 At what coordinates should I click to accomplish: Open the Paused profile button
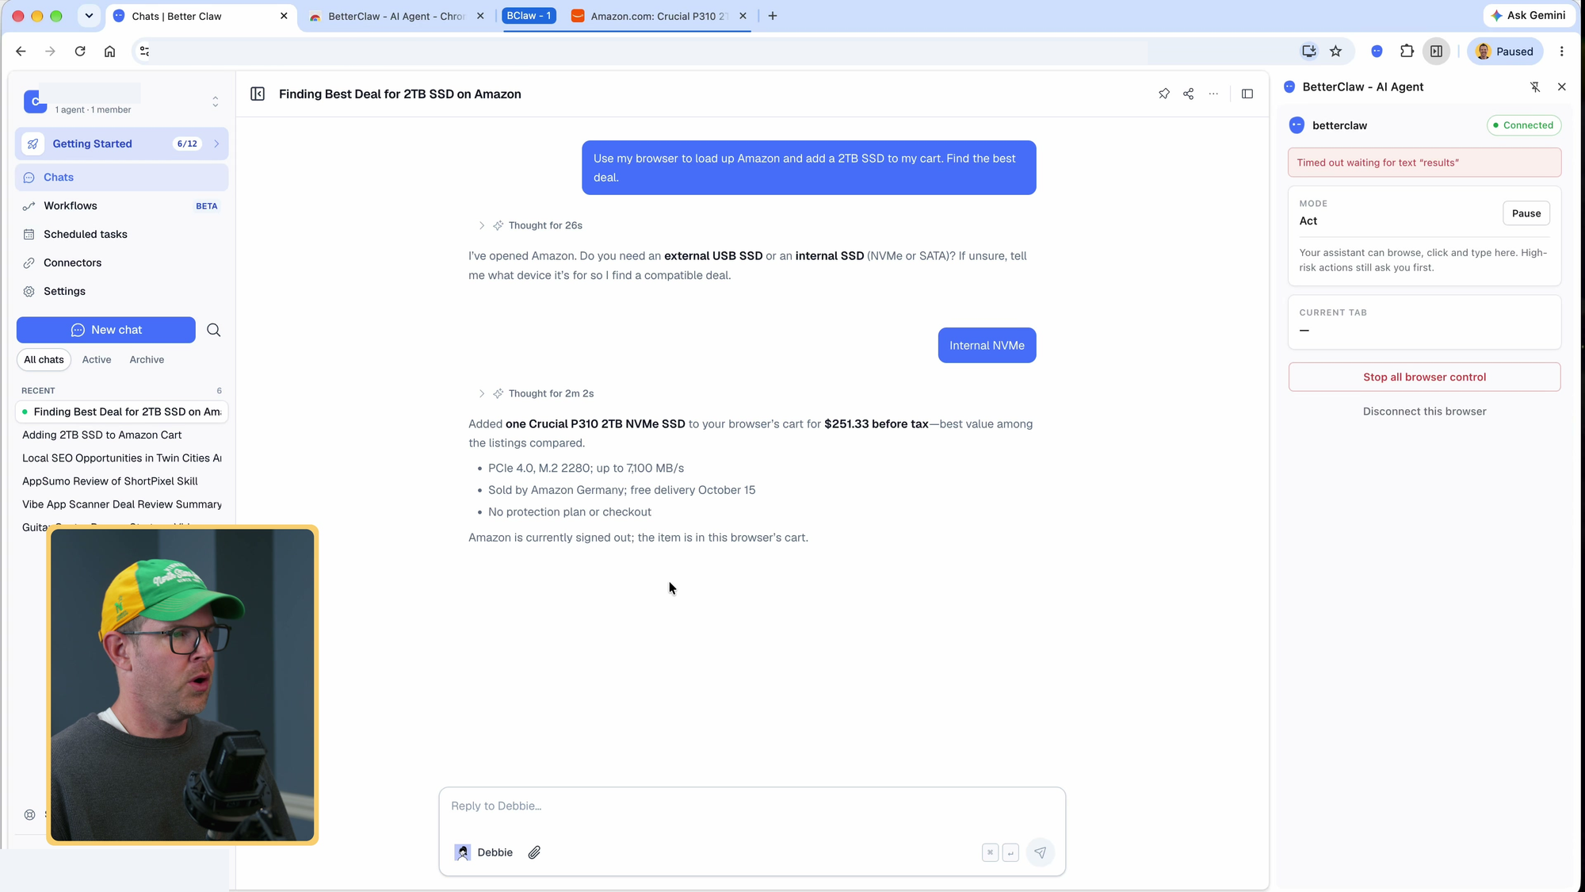(x=1505, y=52)
